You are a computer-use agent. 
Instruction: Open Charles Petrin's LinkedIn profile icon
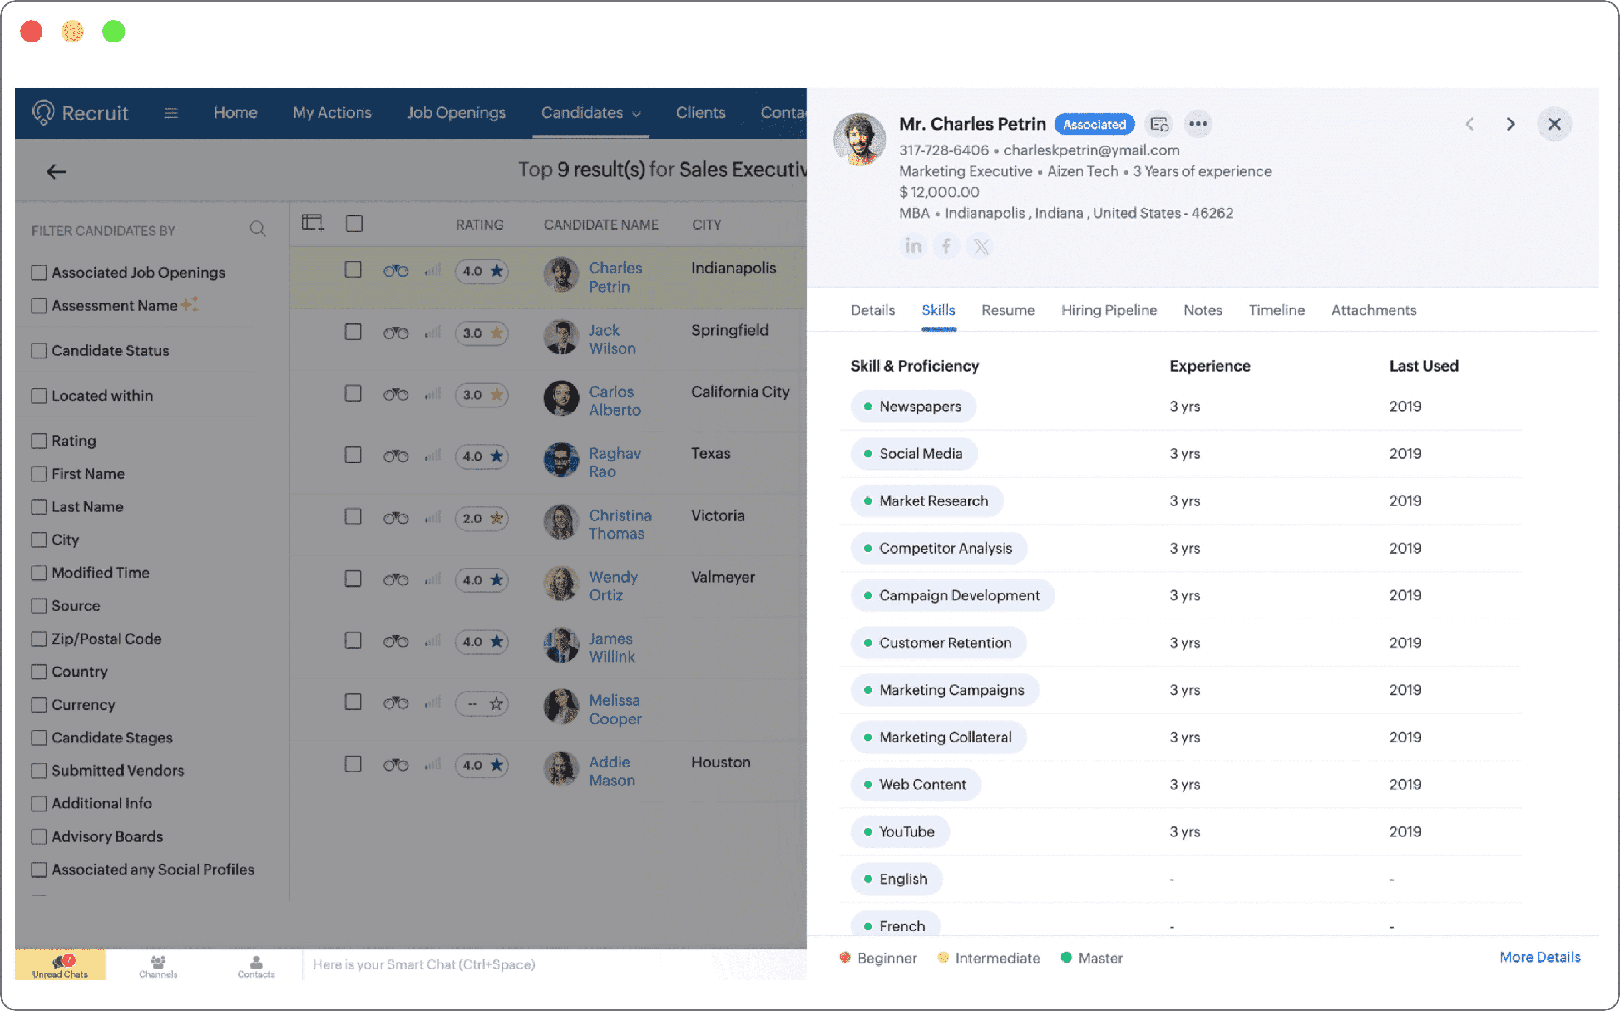tap(913, 246)
